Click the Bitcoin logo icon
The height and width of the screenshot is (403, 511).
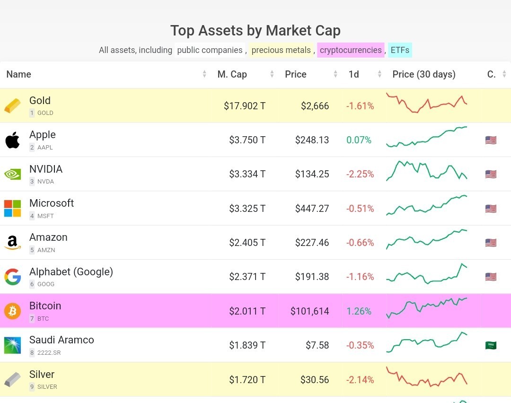(x=12, y=311)
